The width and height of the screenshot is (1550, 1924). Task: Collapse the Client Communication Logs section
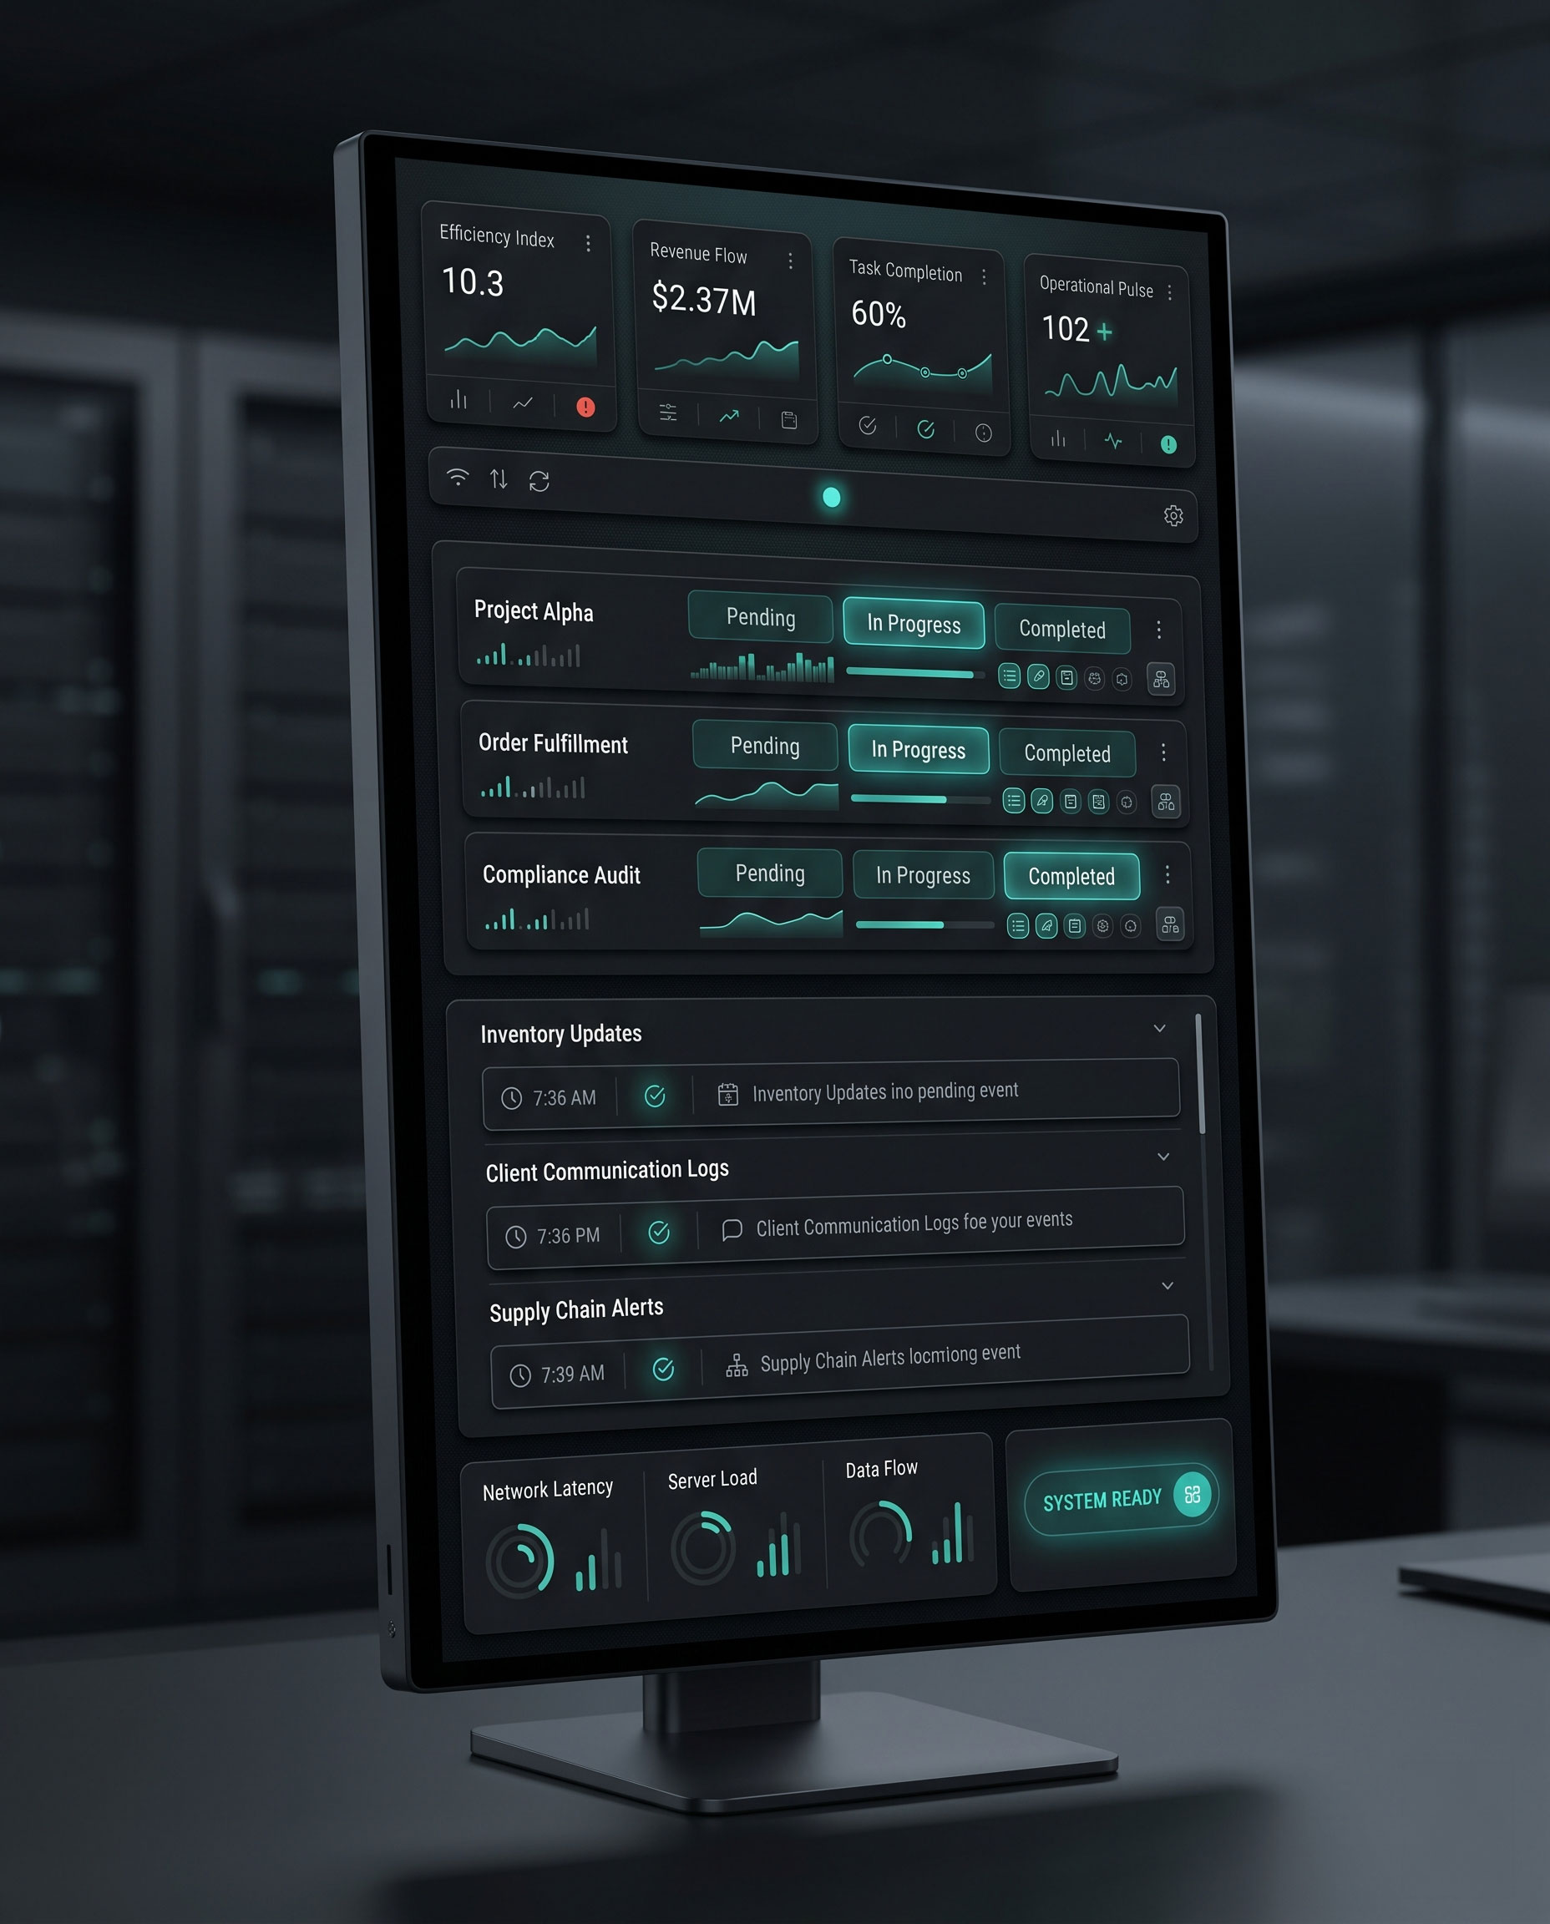(x=1163, y=1157)
